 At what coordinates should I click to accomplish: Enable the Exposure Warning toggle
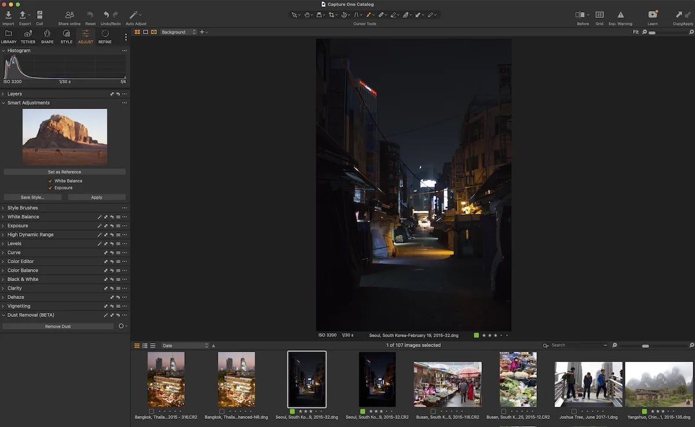tap(620, 14)
